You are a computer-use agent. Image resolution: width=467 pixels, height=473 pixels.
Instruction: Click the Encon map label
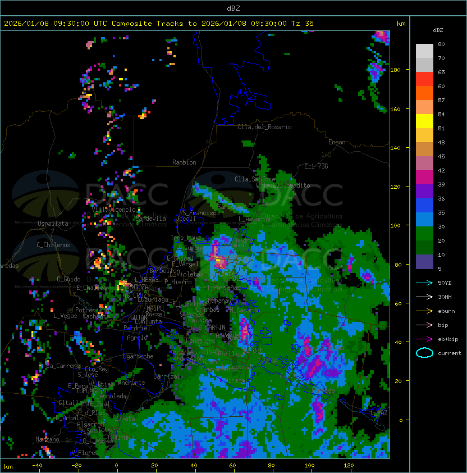click(x=337, y=142)
